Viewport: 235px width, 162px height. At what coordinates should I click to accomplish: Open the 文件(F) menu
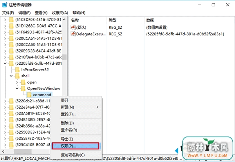click(x=8, y=13)
